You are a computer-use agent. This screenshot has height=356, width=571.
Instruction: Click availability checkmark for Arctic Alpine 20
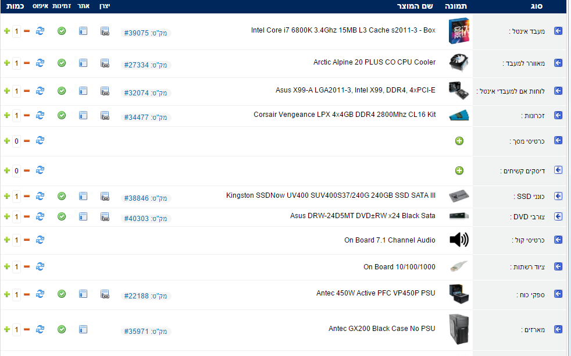click(x=62, y=63)
